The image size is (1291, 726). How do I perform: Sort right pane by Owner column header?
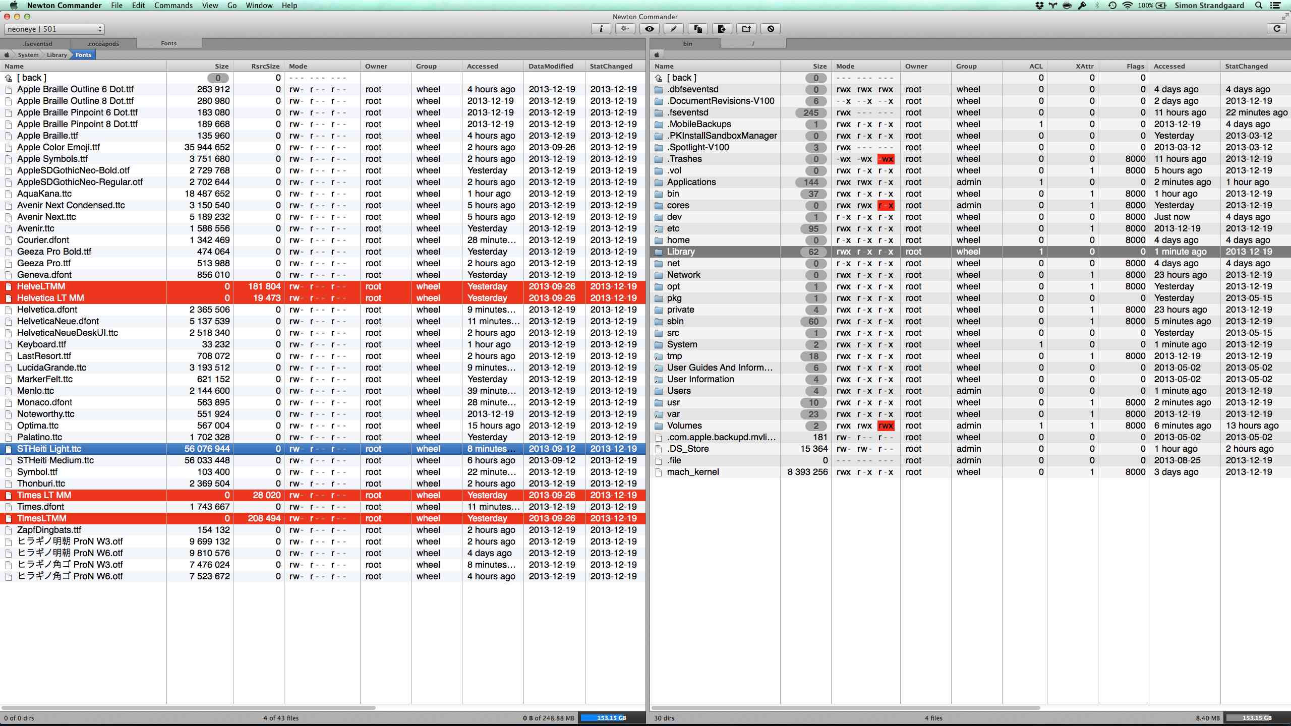click(x=916, y=66)
